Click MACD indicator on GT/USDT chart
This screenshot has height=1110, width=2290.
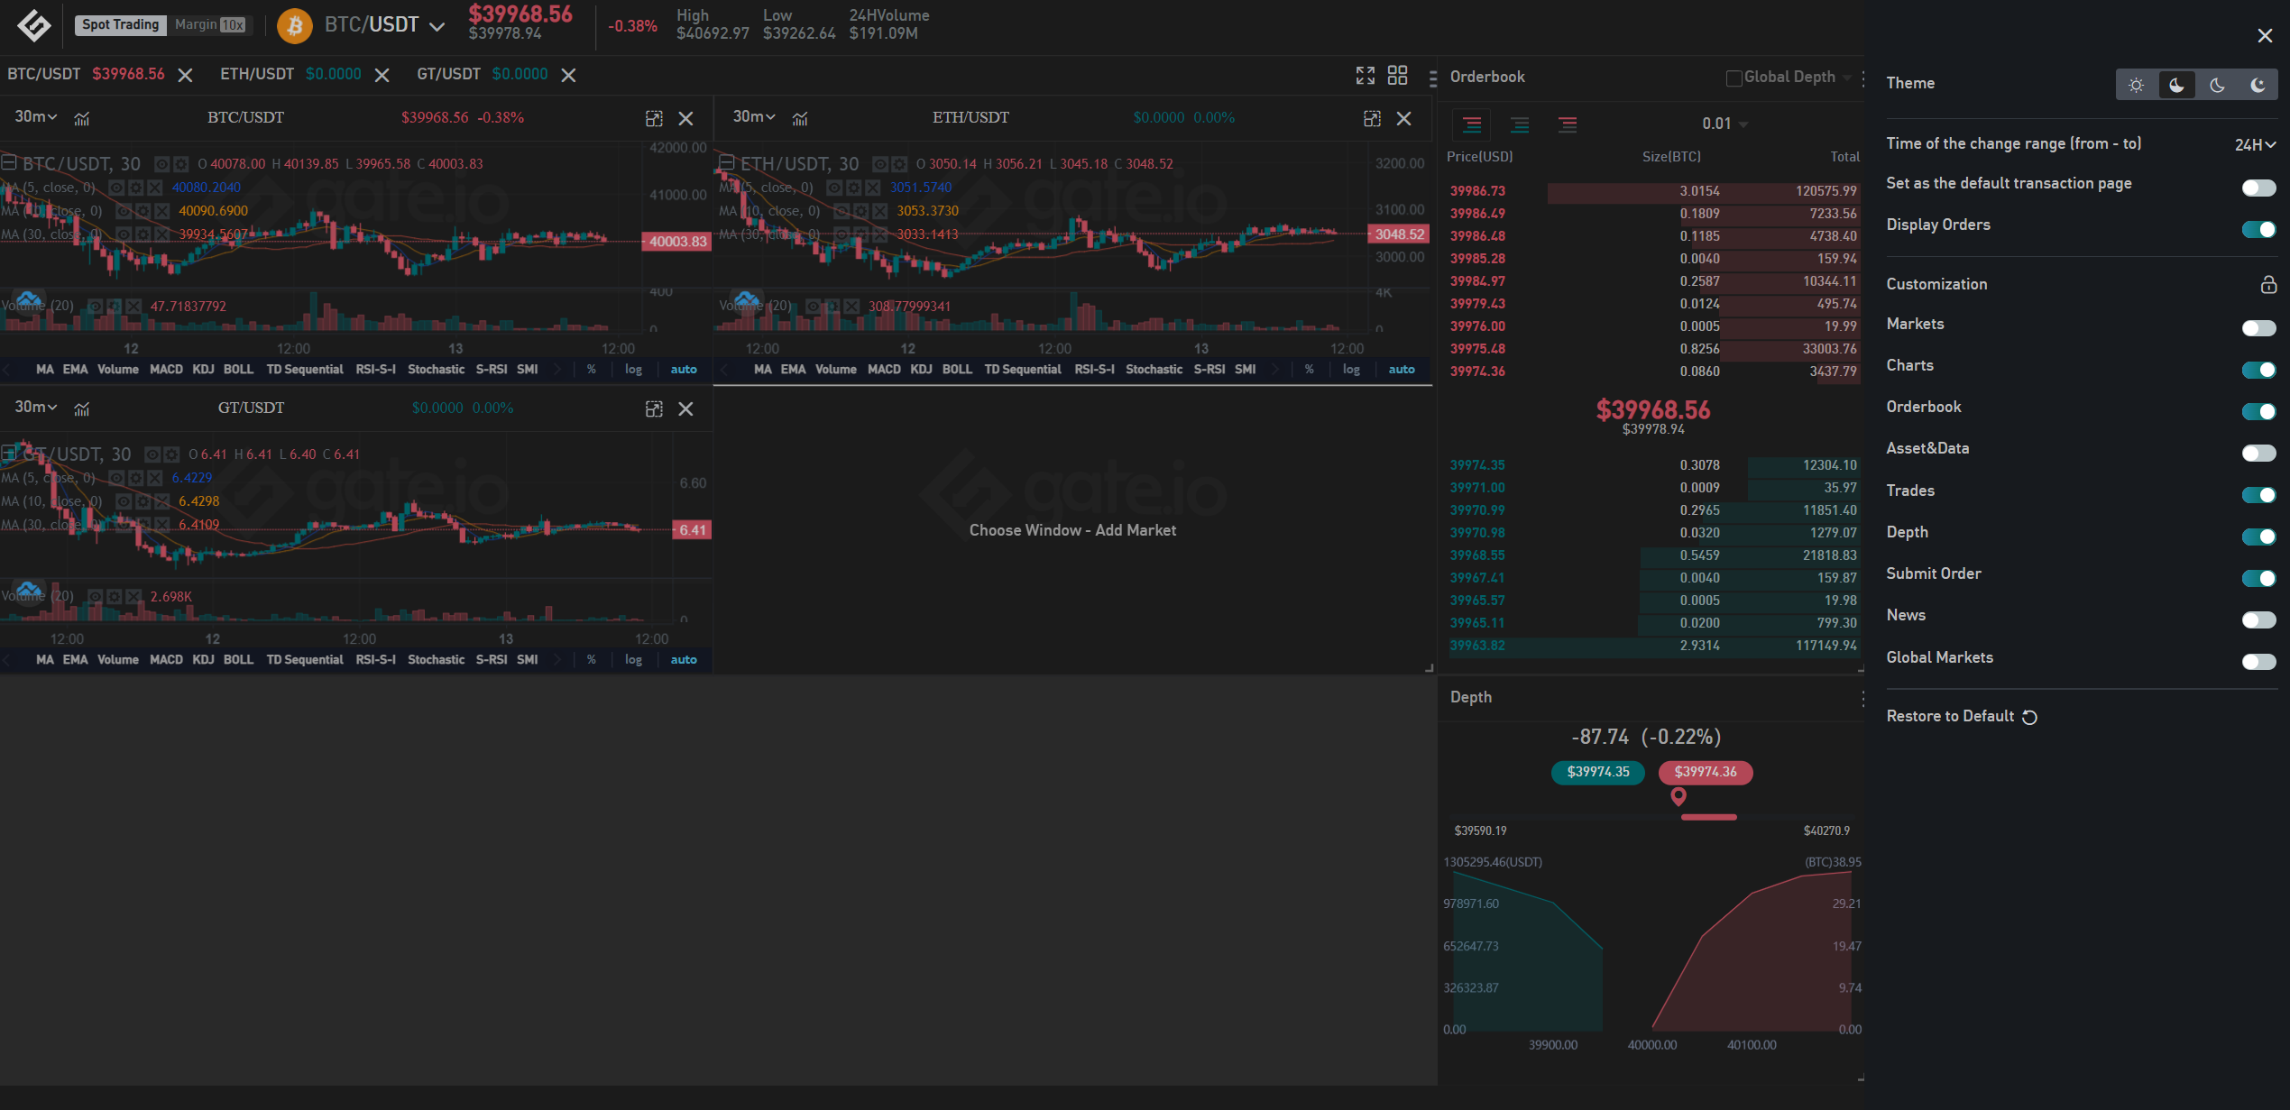coord(166,660)
